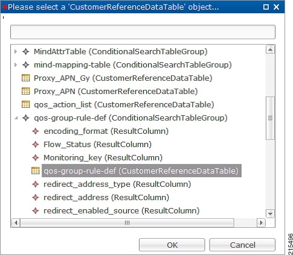Confirm selection with OK button
The height and width of the screenshot is (255, 293).
(x=172, y=245)
